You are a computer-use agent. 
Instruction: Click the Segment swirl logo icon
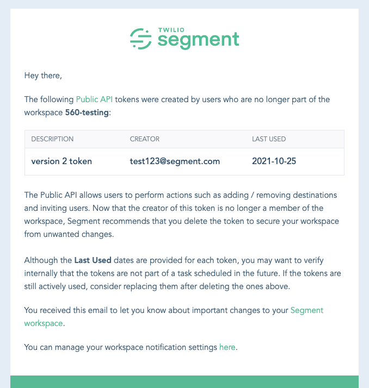[x=140, y=38]
